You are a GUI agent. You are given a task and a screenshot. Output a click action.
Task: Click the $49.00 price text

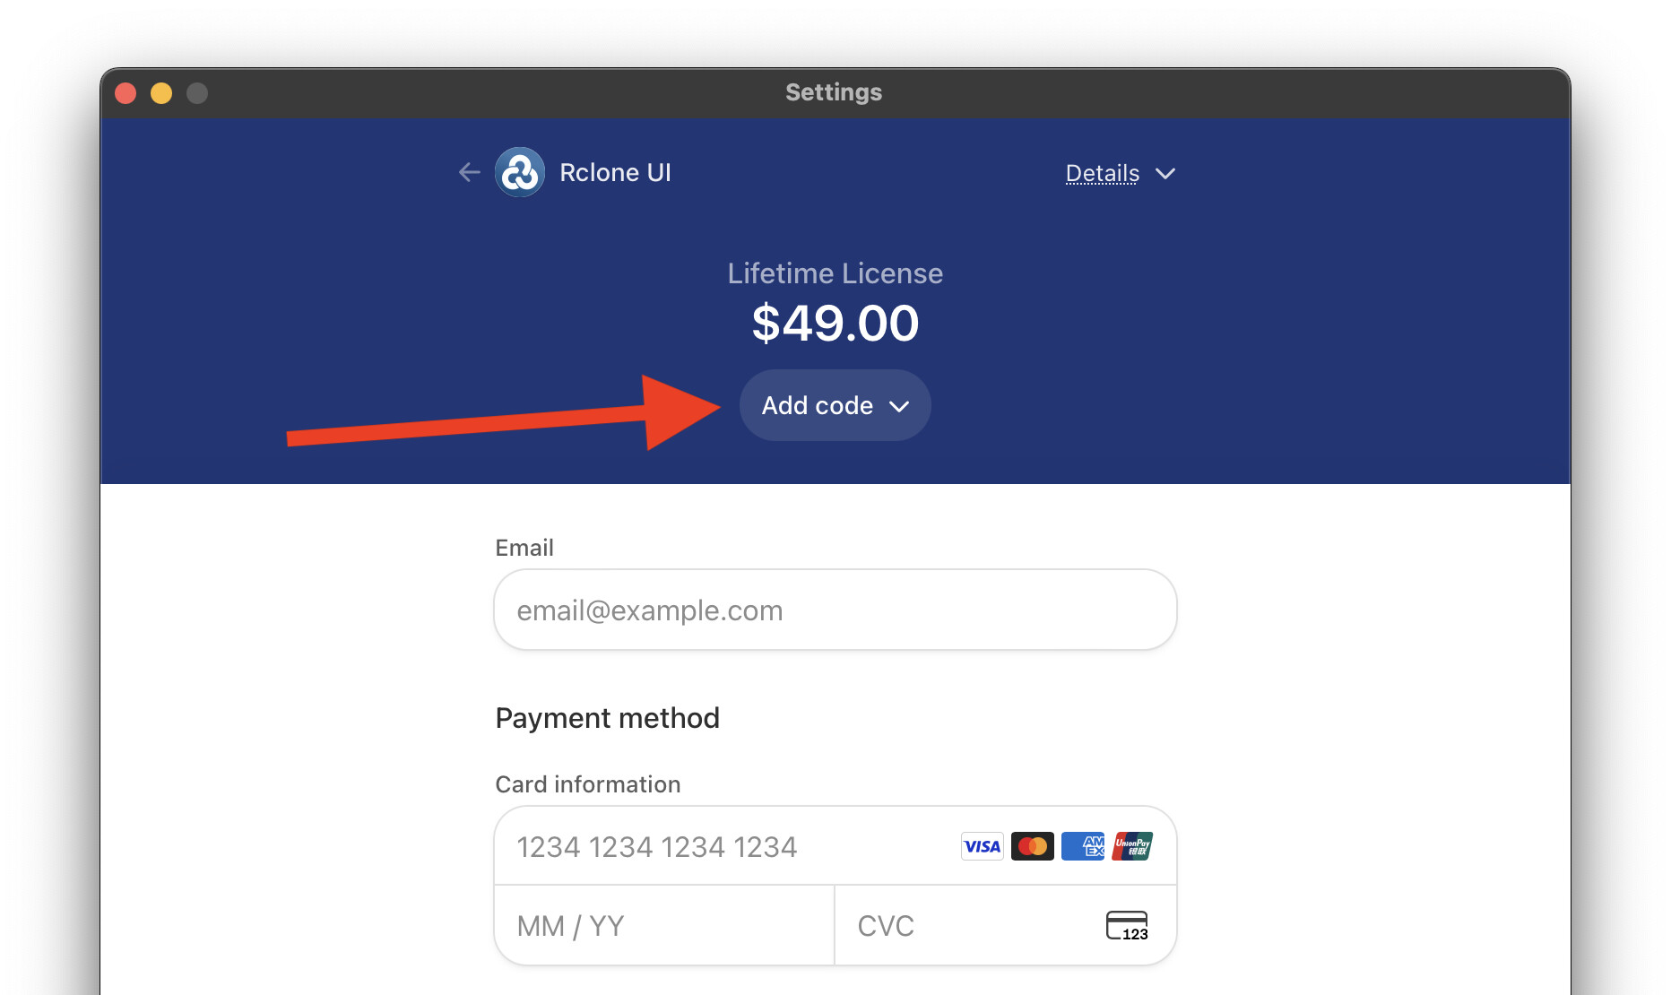835,323
